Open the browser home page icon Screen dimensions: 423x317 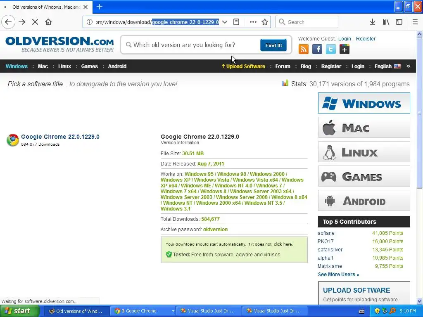point(48,22)
